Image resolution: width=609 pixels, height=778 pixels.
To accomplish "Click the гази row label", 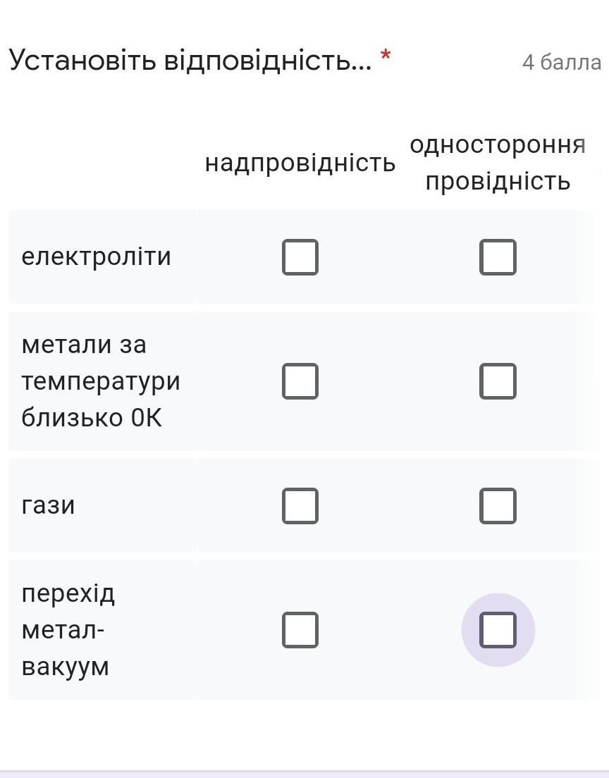I will 49,506.
